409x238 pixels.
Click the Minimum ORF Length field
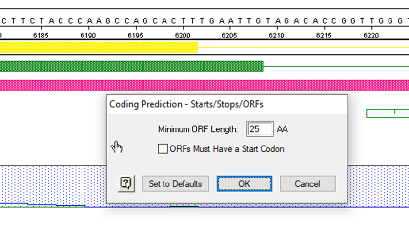pos(260,129)
